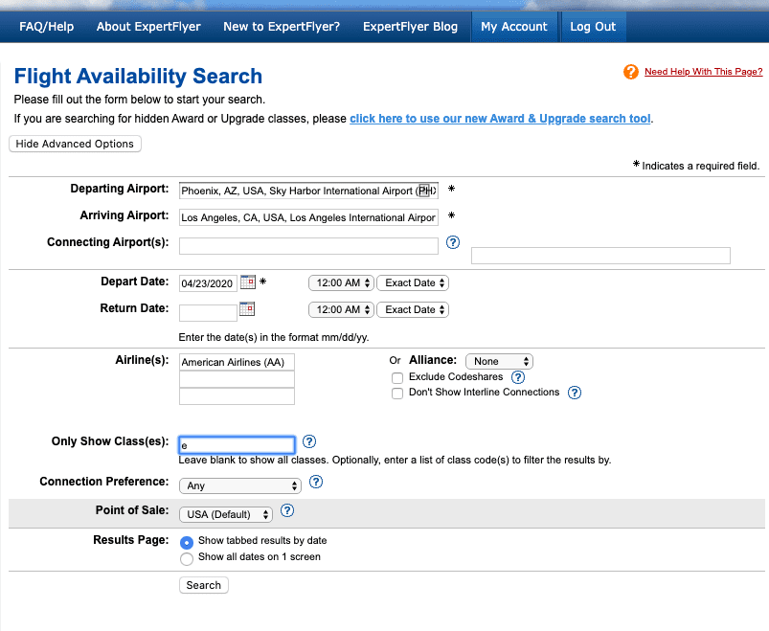Image resolution: width=769 pixels, height=631 pixels.
Task: Follow the Award & Upgrade search tool link
Action: 500,119
